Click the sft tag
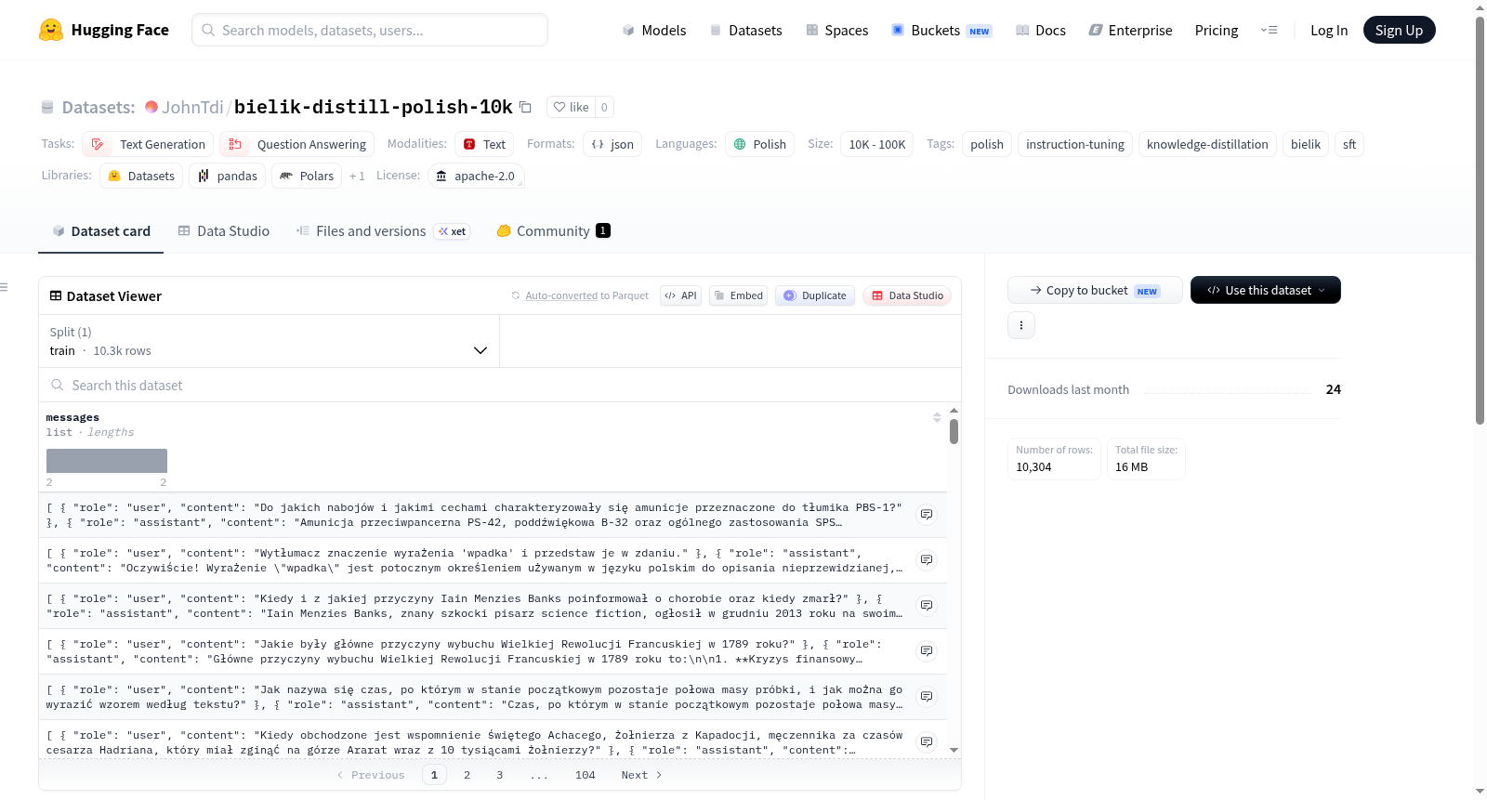 [1349, 144]
